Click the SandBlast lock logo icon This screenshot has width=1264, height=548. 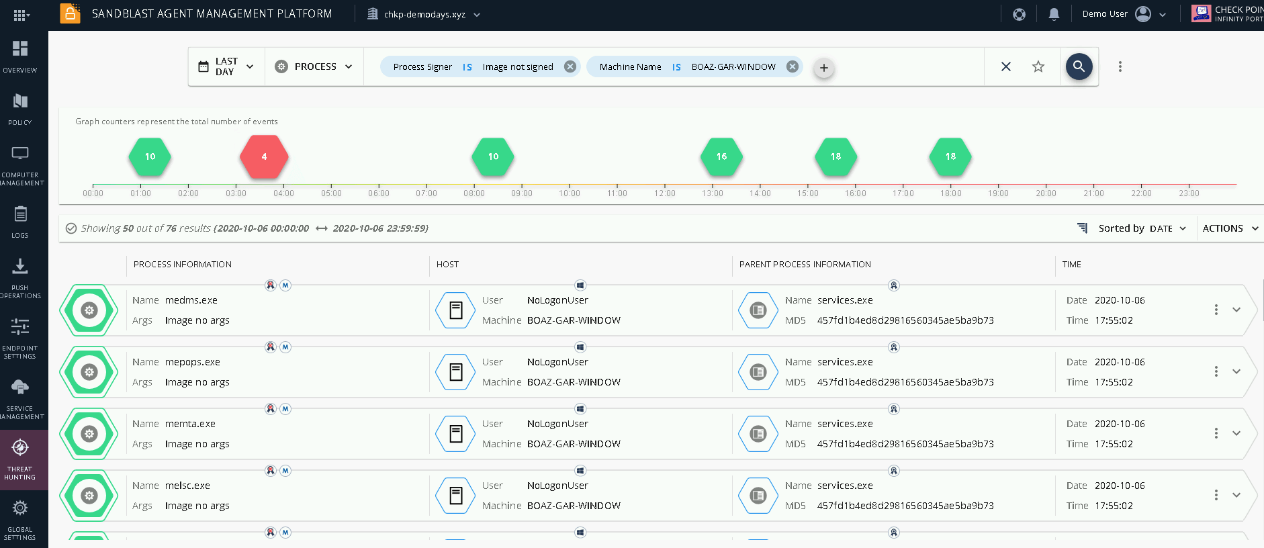point(70,13)
